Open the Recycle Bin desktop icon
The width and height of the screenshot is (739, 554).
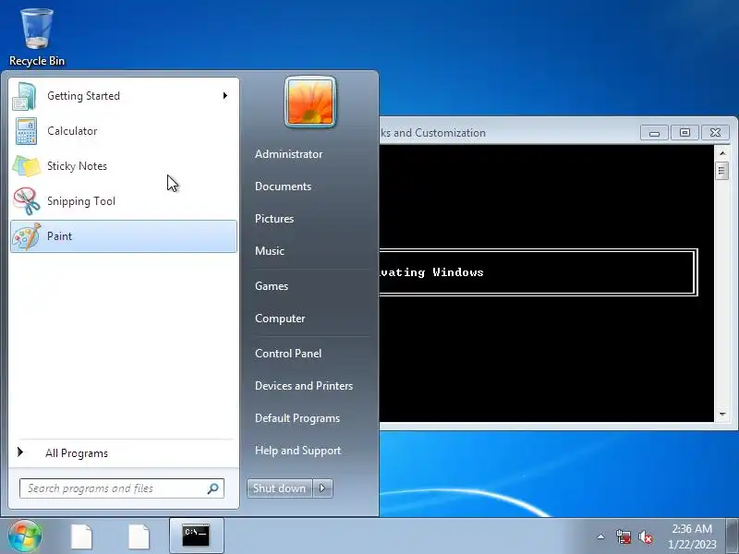(x=37, y=37)
